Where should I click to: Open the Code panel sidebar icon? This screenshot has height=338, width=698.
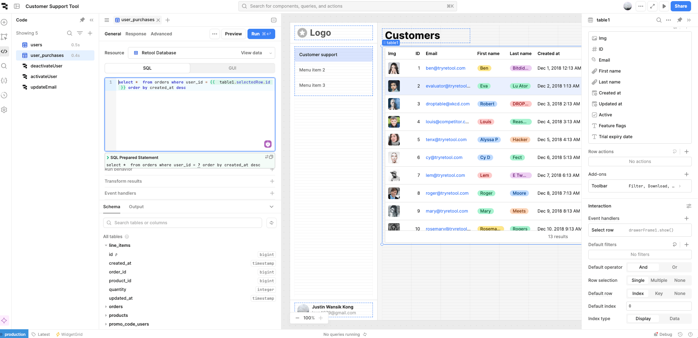tap(4, 51)
